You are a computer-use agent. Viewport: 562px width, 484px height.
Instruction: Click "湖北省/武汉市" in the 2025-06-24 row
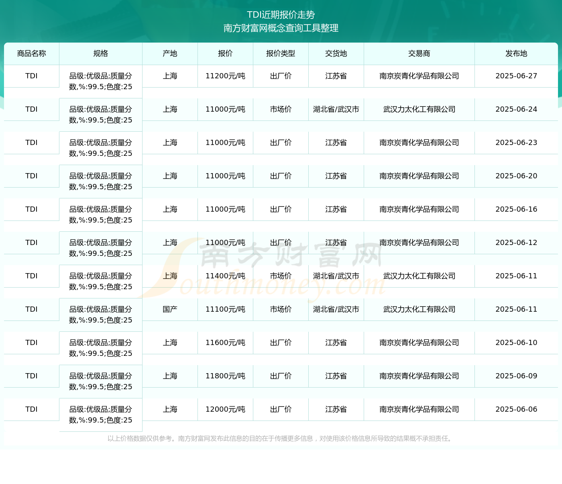tap(336, 109)
